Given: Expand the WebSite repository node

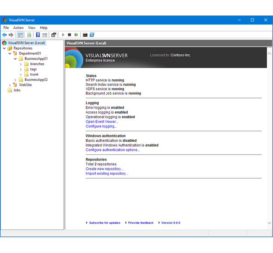Looking at the screenshot, I should click(x=10, y=85).
